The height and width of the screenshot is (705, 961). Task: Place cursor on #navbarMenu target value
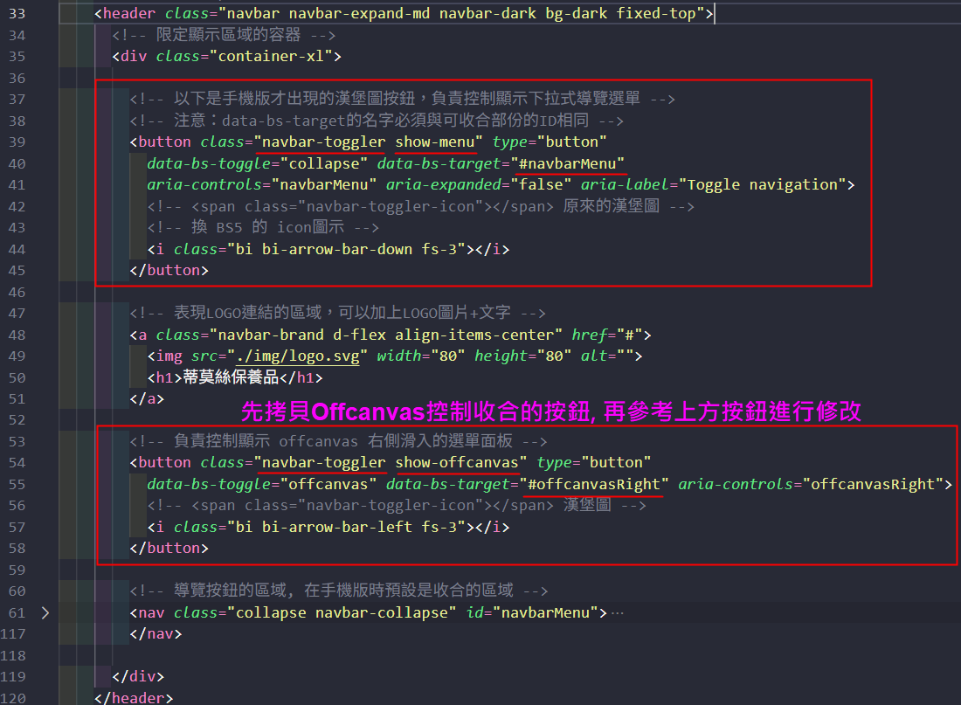tap(570, 163)
